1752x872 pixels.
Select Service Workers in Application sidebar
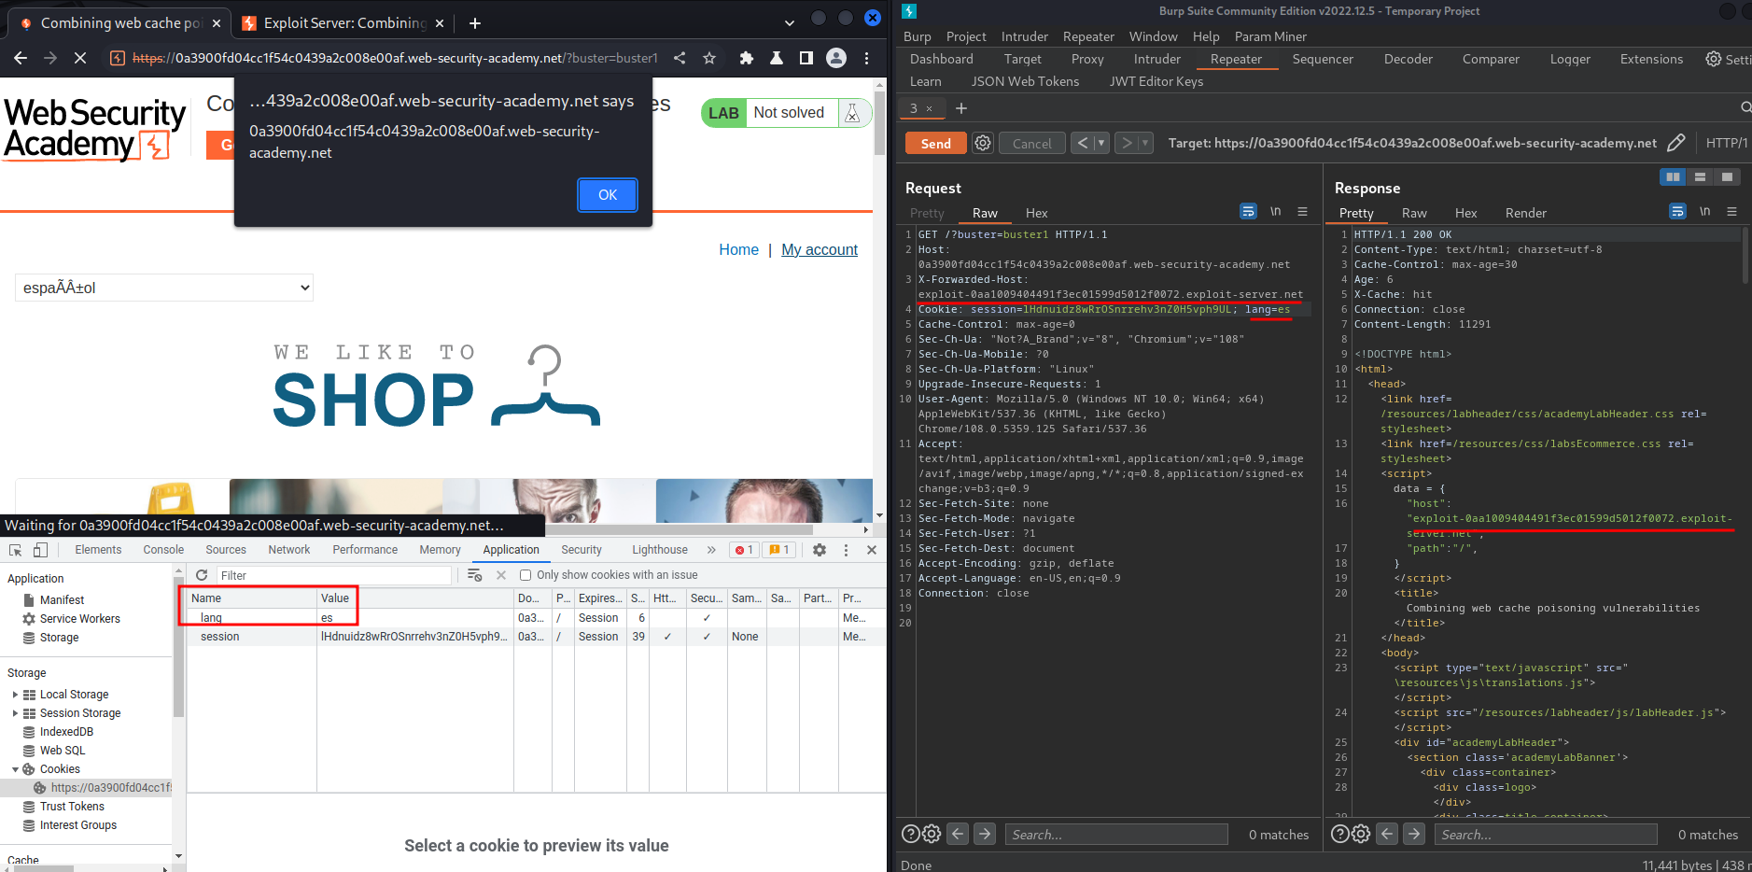click(x=79, y=619)
